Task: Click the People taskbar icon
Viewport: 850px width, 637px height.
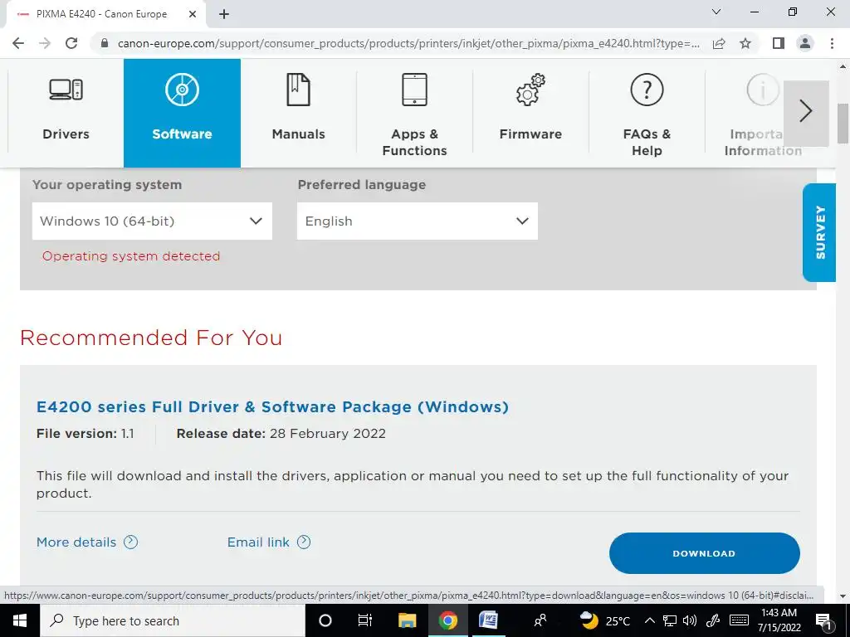Action: [540, 620]
